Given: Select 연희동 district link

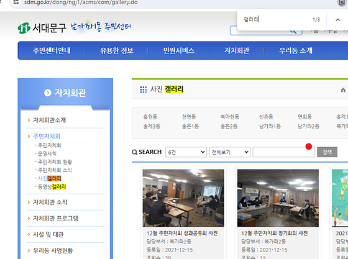Looking at the screenshot, I should [304, 117].
